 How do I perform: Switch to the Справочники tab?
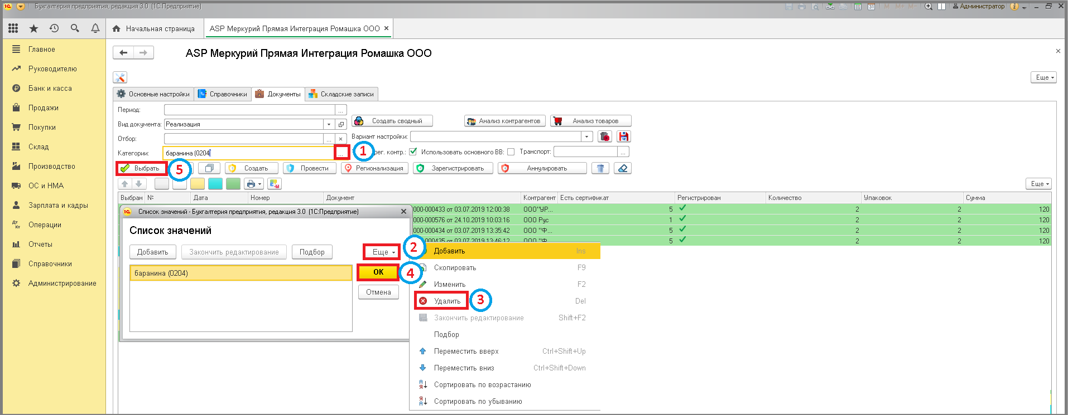pos(223,94)
